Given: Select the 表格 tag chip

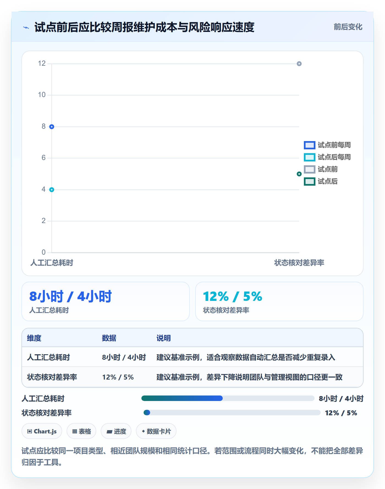Looking at the screenshot, I should (x=81, y=431).
